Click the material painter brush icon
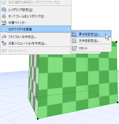 (4, 23)
